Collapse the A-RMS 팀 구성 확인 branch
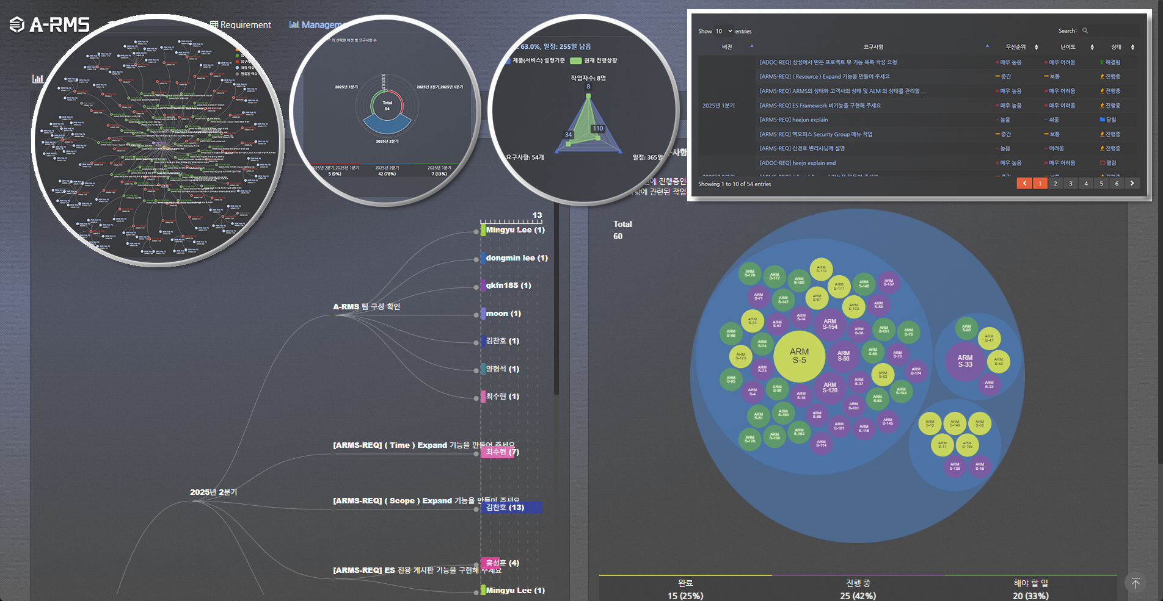Image resolution: width=1163 pixels, height=601 pixels. tap(332, 315)
